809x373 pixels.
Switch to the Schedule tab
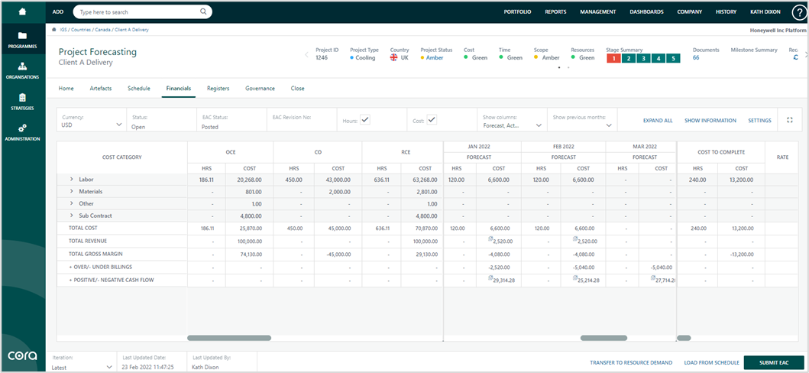[139, 88]
